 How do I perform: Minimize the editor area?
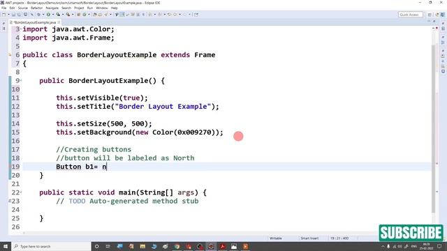point(429,22)
